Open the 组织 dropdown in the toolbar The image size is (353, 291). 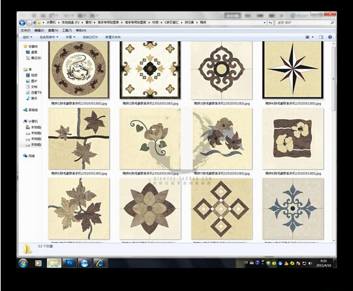[x=27, y=37]
